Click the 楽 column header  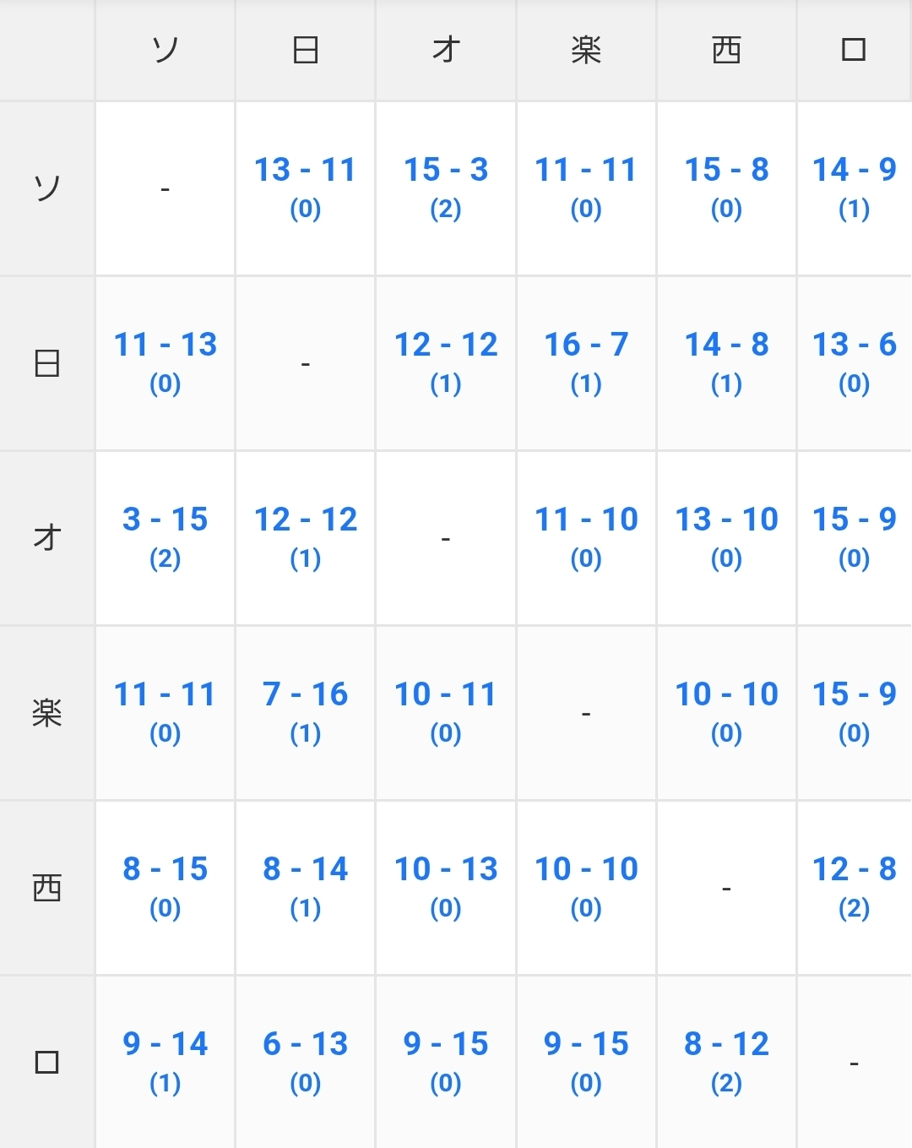[586, 51]
